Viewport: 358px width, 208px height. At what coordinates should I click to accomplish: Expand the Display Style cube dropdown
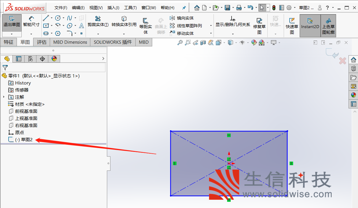pyautogui.click(x=236, y=43)
